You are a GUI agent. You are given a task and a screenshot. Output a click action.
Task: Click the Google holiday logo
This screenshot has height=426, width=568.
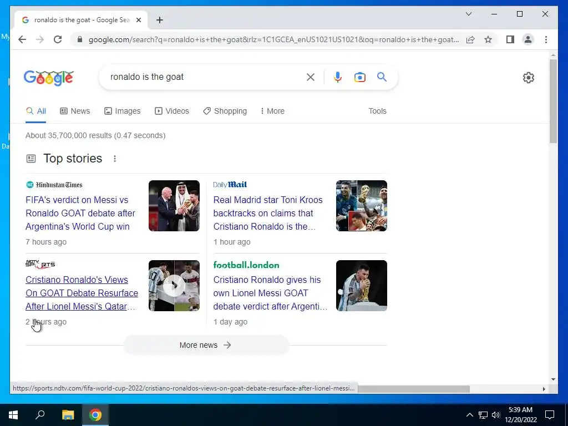click(x=49, y=78)
